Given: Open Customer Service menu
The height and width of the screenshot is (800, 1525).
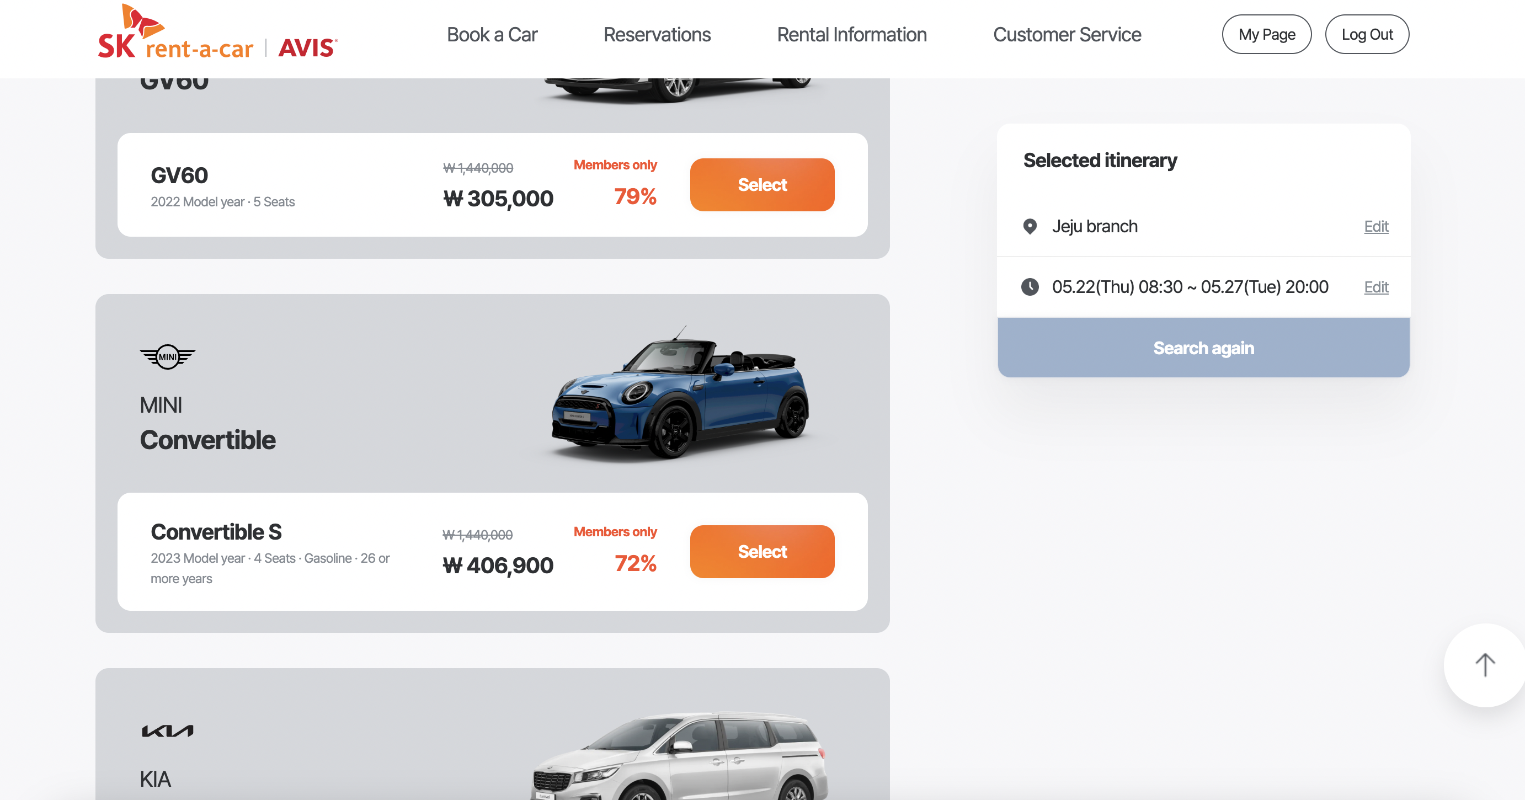Looking at the screenshot, I should (x=1067, y=34).
